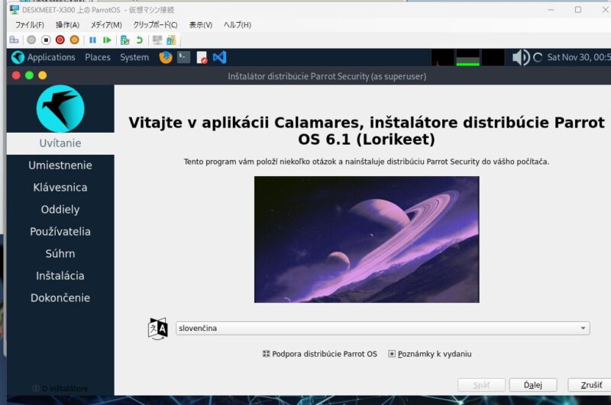
Task: Click the orange power shutdown toolbar icon
Action: [74, 40]
